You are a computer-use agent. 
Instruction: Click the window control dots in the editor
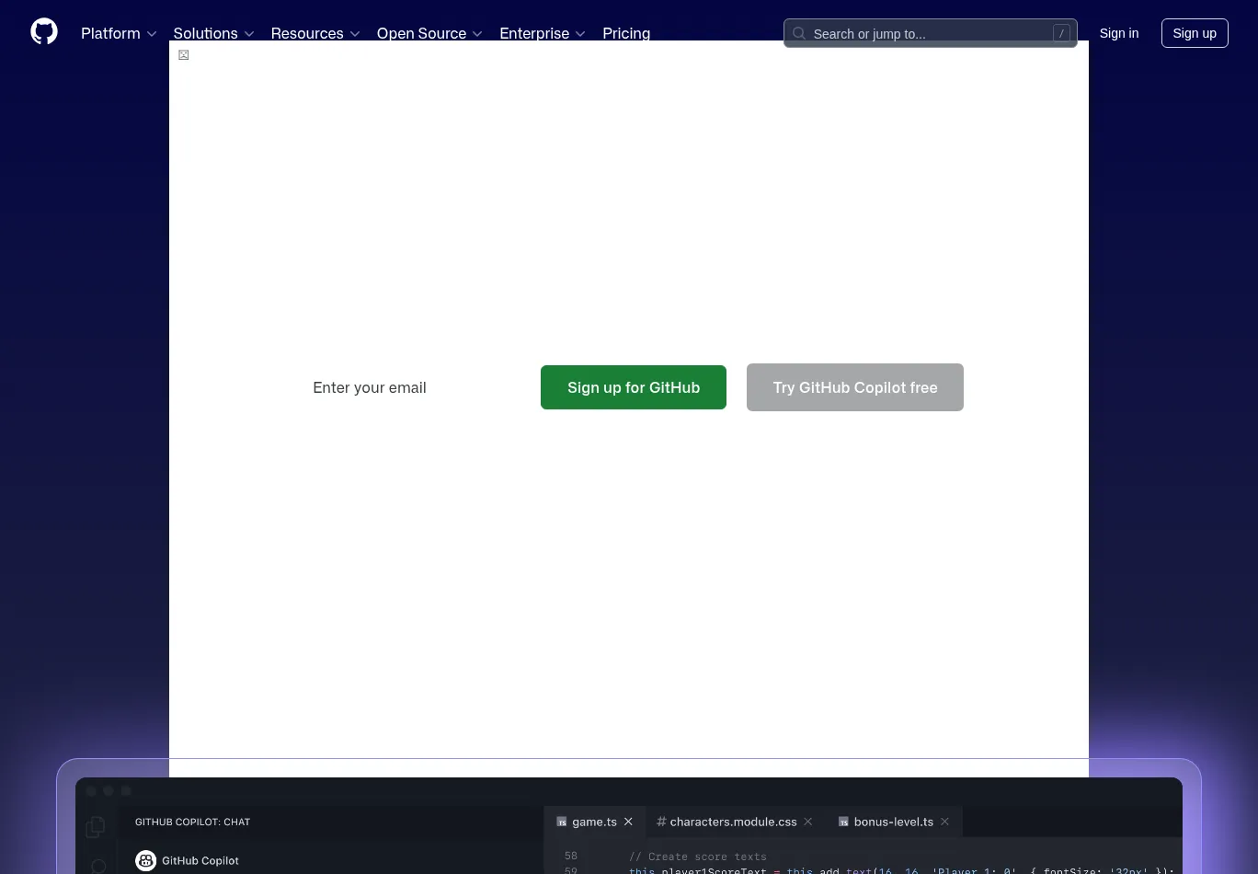[109, 790]
